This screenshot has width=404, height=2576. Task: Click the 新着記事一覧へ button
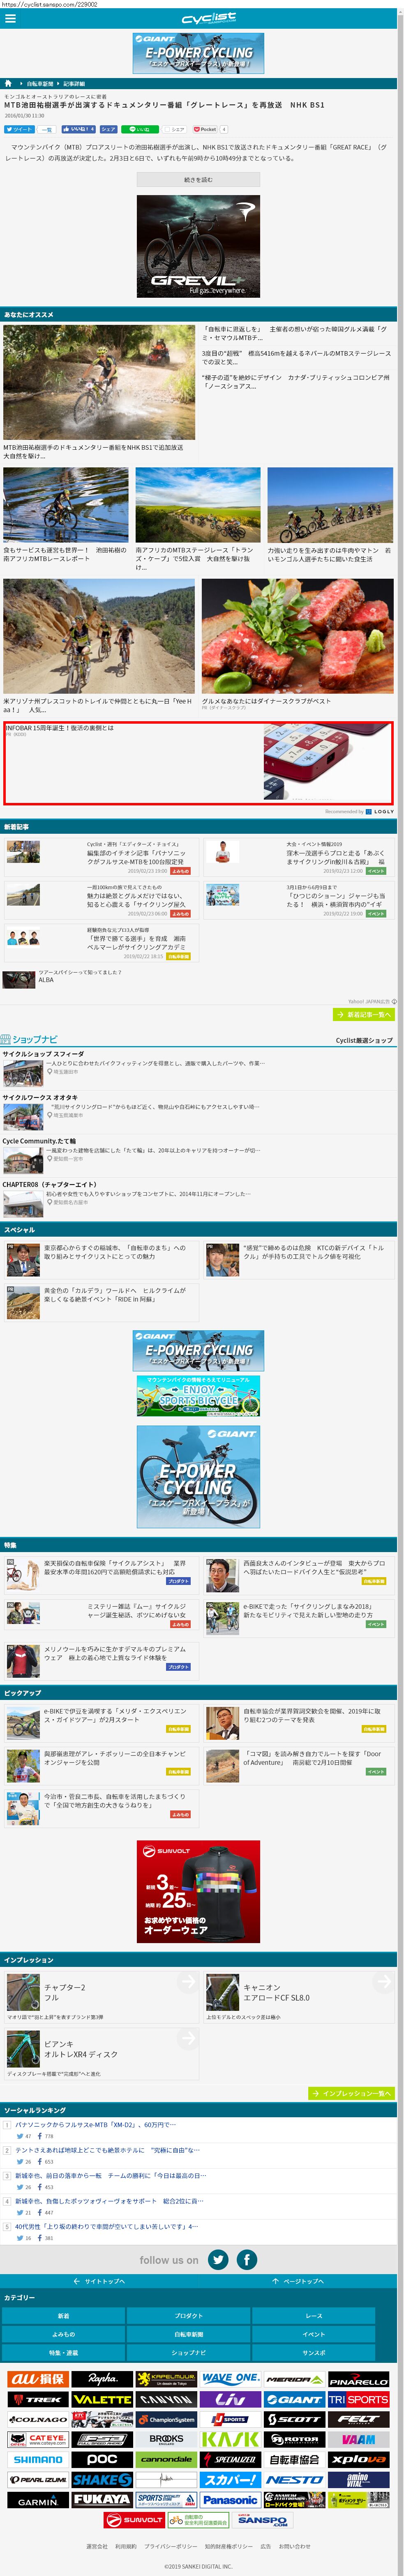[364, 1014]
